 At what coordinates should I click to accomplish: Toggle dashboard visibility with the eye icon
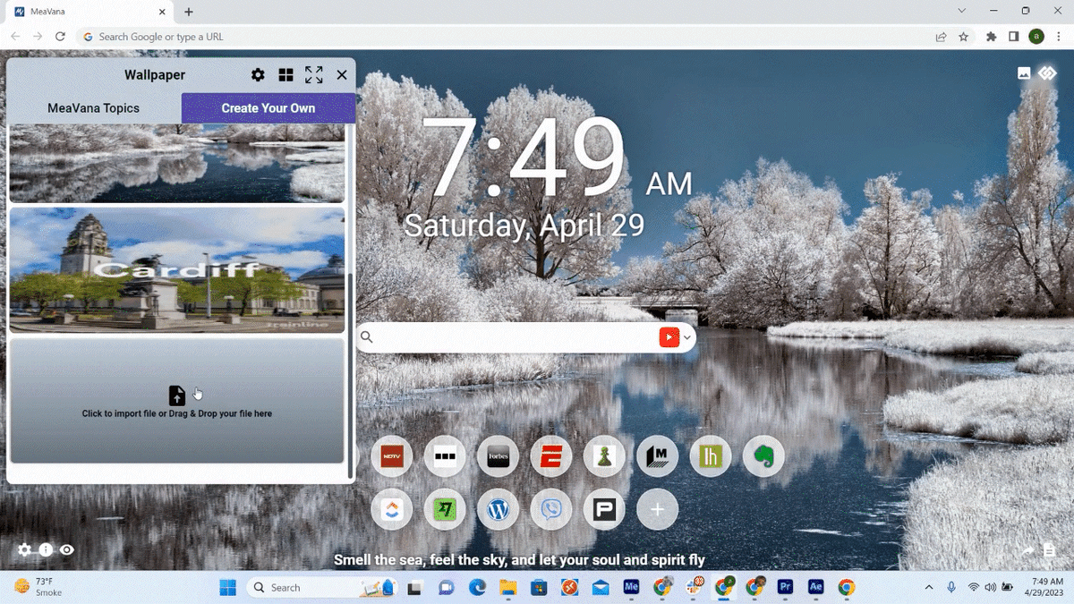66,549
